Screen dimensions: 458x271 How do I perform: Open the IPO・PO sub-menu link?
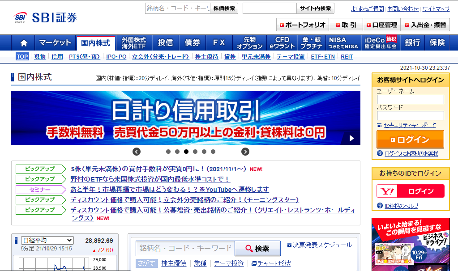(116, 57)
